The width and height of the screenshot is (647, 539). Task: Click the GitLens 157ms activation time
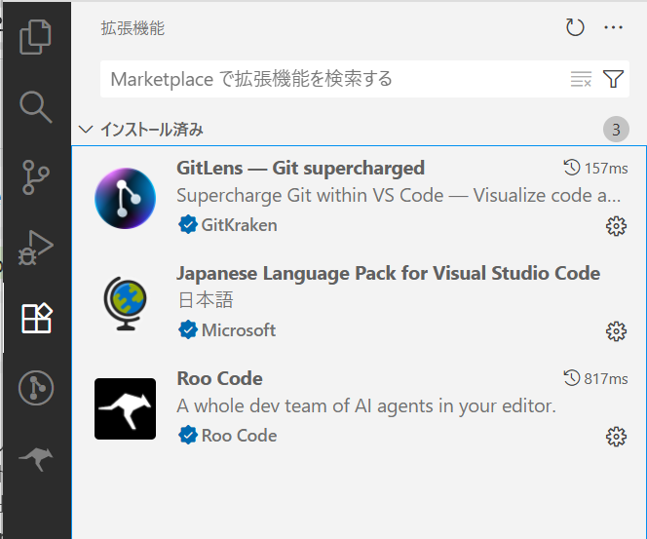pyautogui.click(x=595, y=168)
